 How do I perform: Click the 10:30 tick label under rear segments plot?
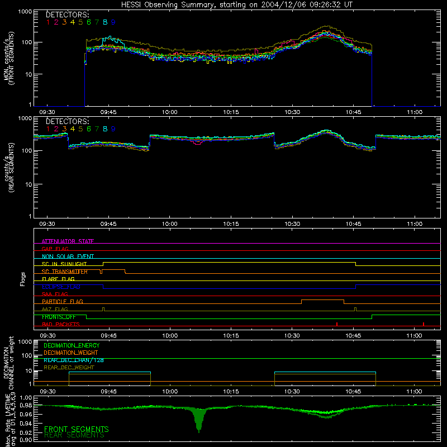coord(292,224)
